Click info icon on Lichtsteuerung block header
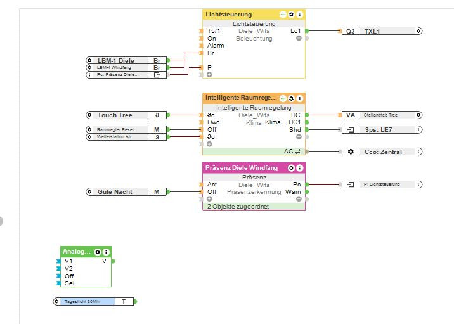The height and width of the screenshot is (324, 454). (x=300, y=14)
